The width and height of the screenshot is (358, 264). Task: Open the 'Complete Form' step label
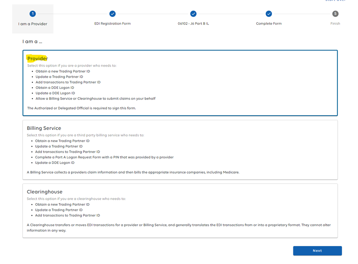click(x=269, y=24)
